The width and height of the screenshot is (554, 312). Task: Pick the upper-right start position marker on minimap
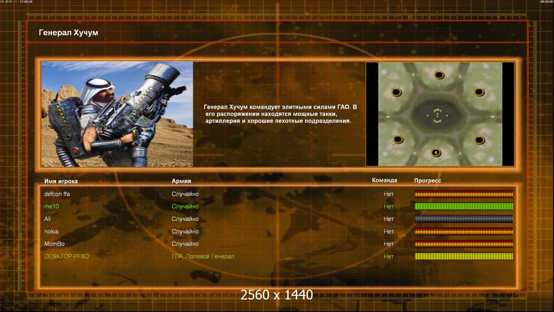(x=479, y=92)
